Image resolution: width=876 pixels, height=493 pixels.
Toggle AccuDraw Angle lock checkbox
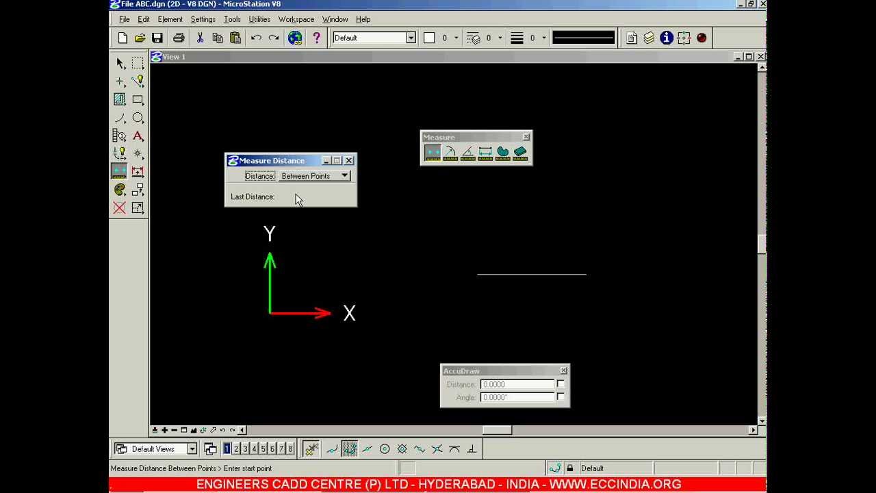pyautogui.click(x=561, y=396)
